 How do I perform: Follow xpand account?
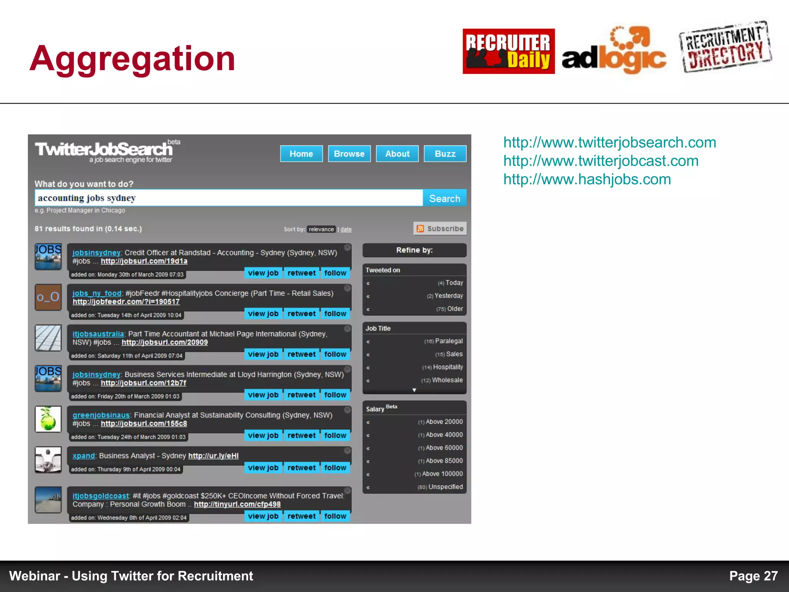click(x=335, y=468)
